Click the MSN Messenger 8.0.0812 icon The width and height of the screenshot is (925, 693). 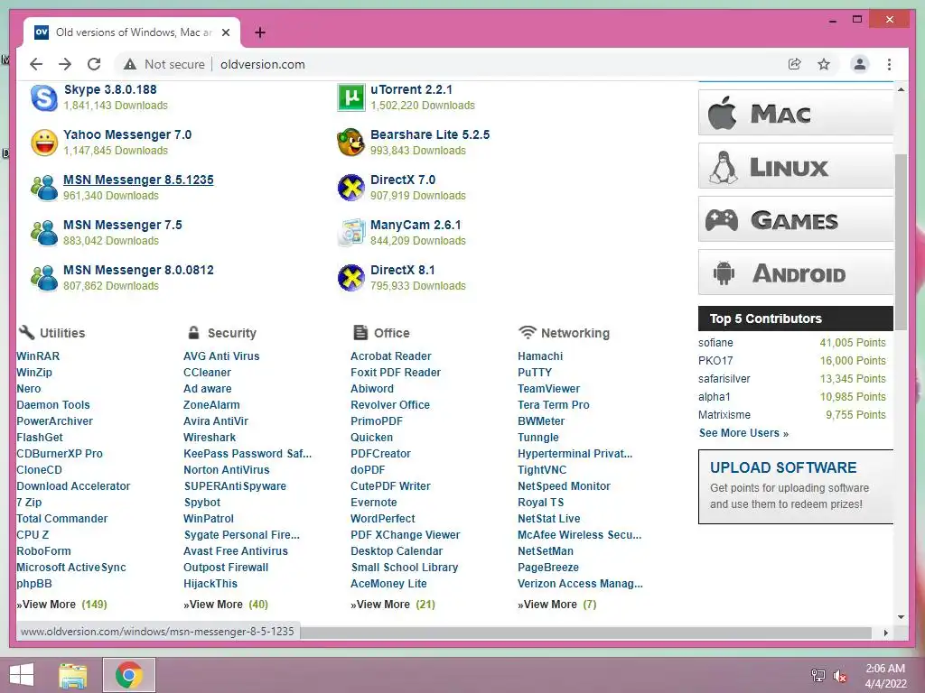44,278
